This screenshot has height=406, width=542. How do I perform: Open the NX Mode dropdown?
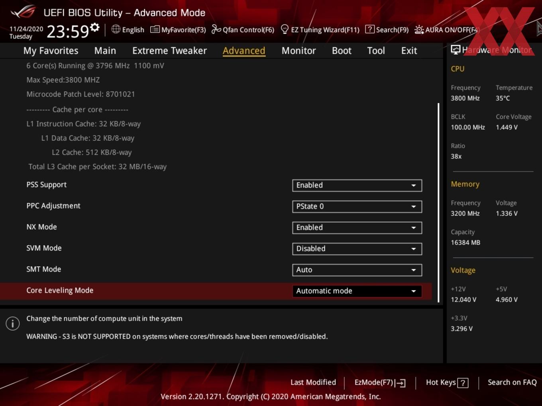pos(357,228)
